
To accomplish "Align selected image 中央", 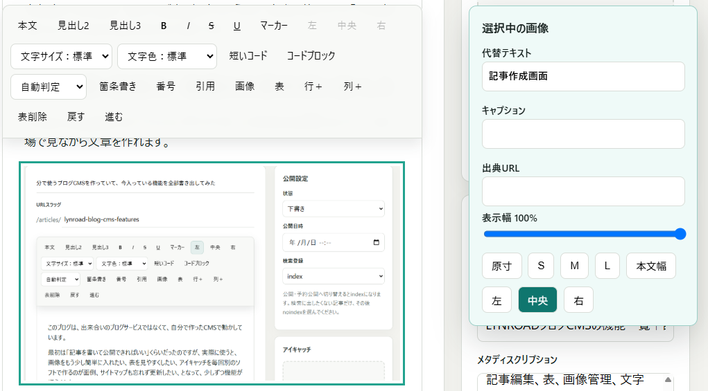I will click(538, 300).
